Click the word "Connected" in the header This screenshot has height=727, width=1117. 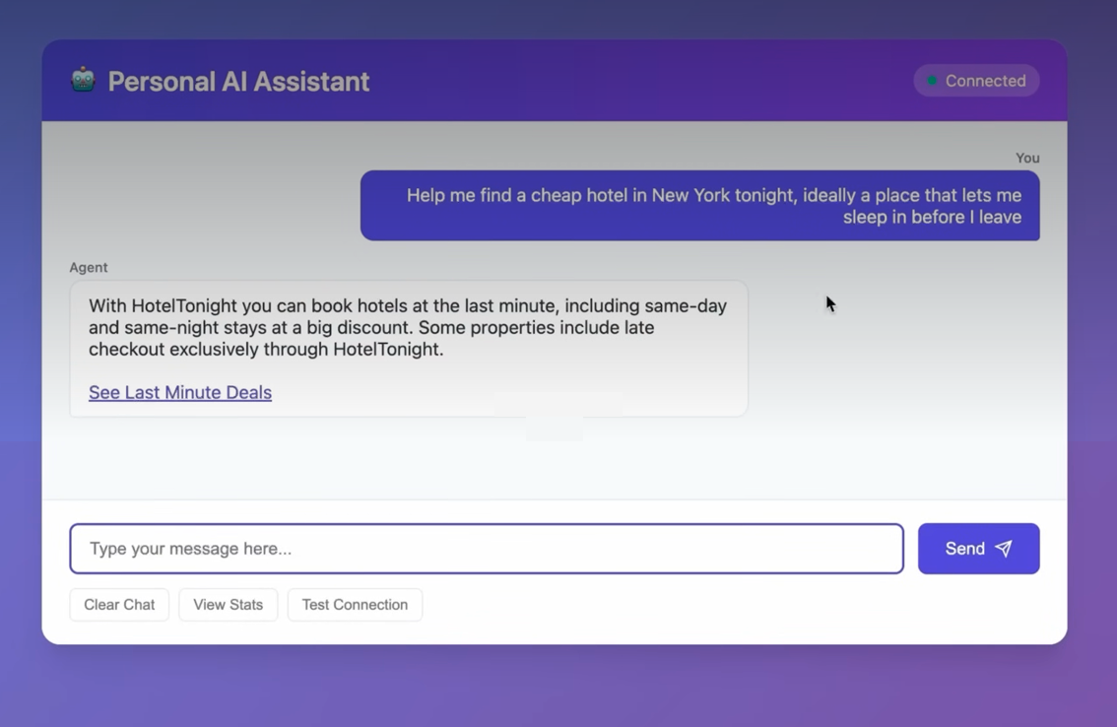tap(985, 81)
